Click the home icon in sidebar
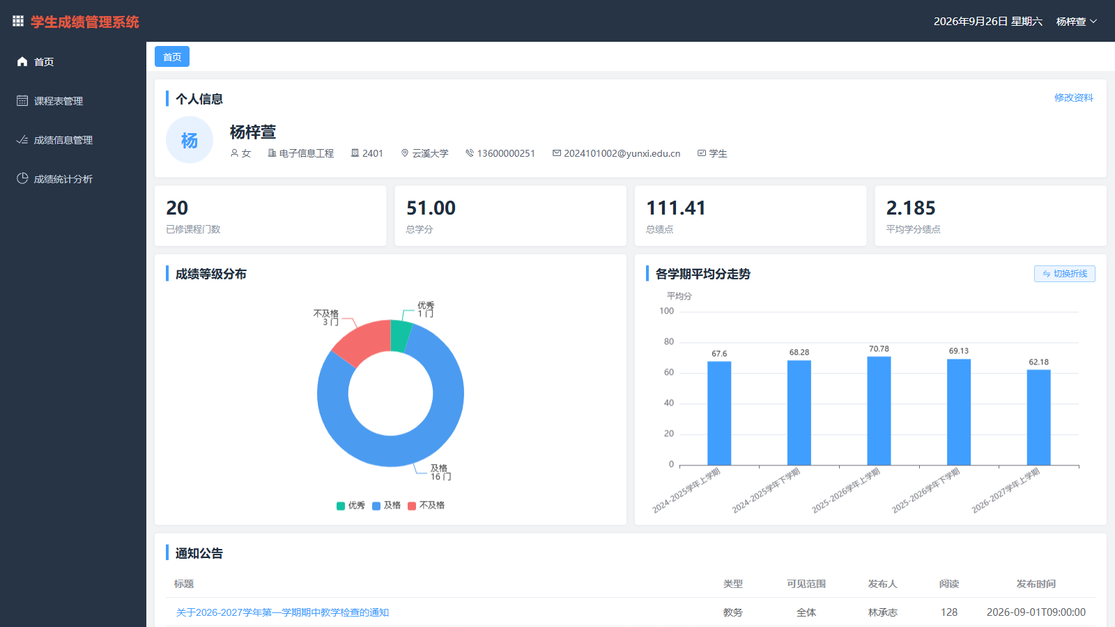This screenshot has width=1115, height=627. pos(22,61)
